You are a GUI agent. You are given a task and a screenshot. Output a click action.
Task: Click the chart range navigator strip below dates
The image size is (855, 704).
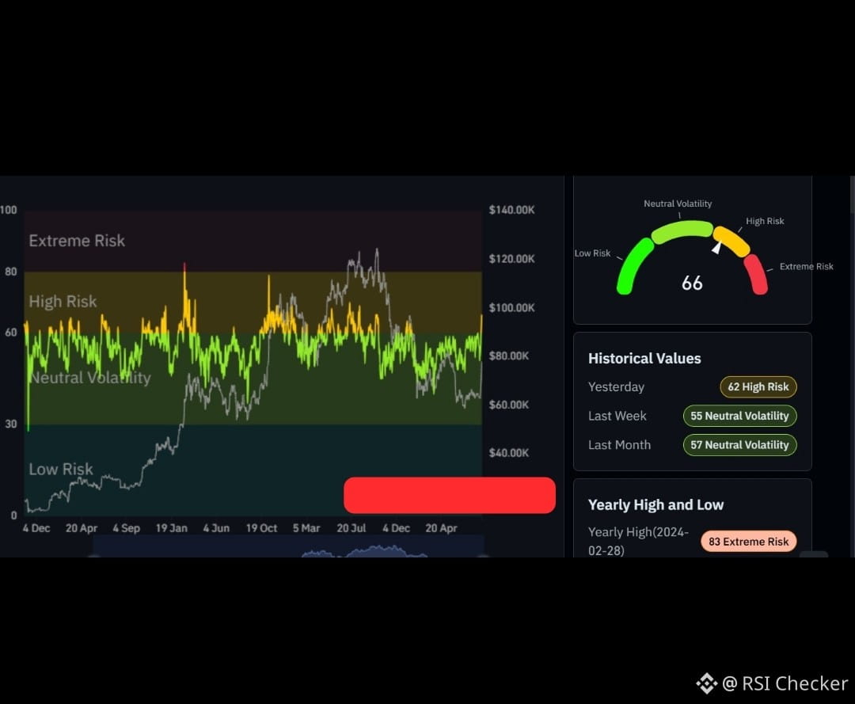288,546
